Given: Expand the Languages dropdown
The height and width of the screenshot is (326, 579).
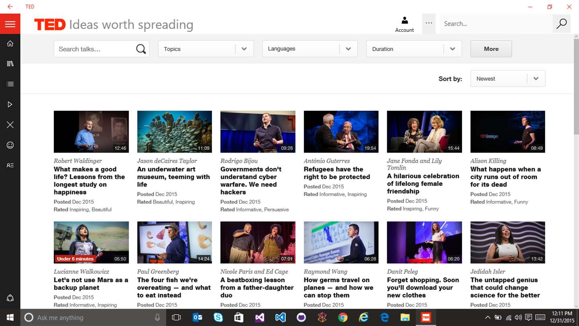Looking at the screenshot, I should point(310,49).
